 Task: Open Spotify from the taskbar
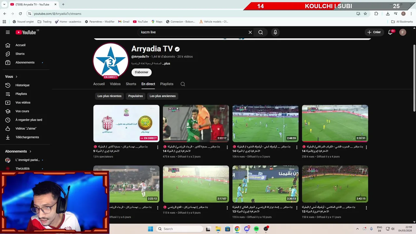(x=256, y=229)
